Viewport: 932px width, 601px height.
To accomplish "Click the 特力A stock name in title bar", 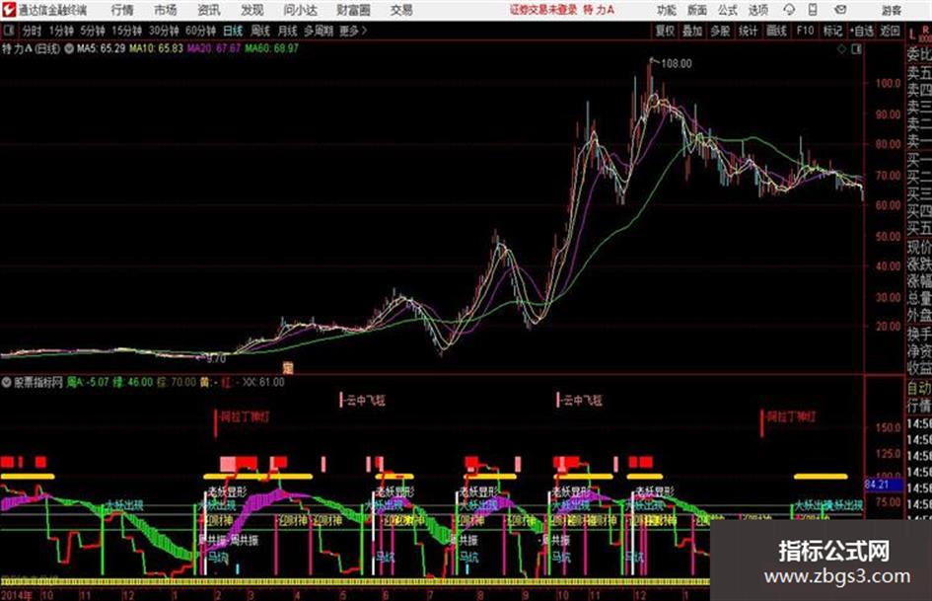I will [x=599, y=10].
